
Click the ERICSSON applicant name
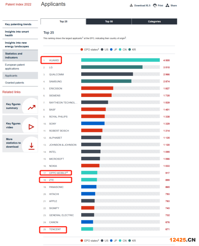[56, 89]
